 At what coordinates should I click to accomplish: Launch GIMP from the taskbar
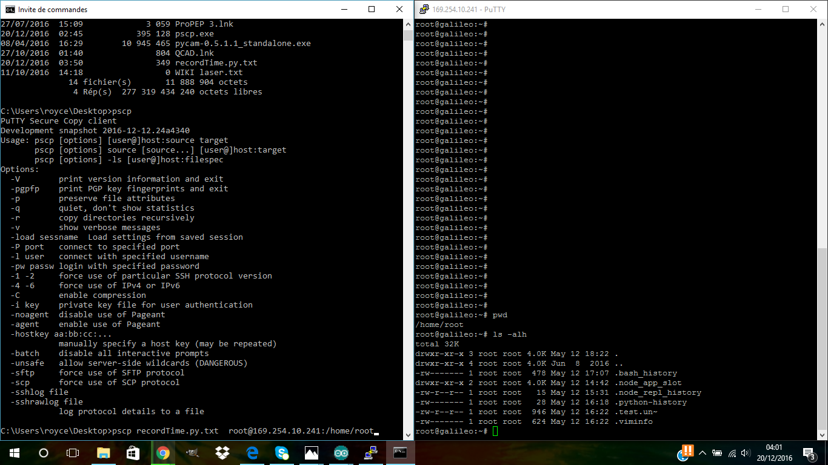coord(192,452)
